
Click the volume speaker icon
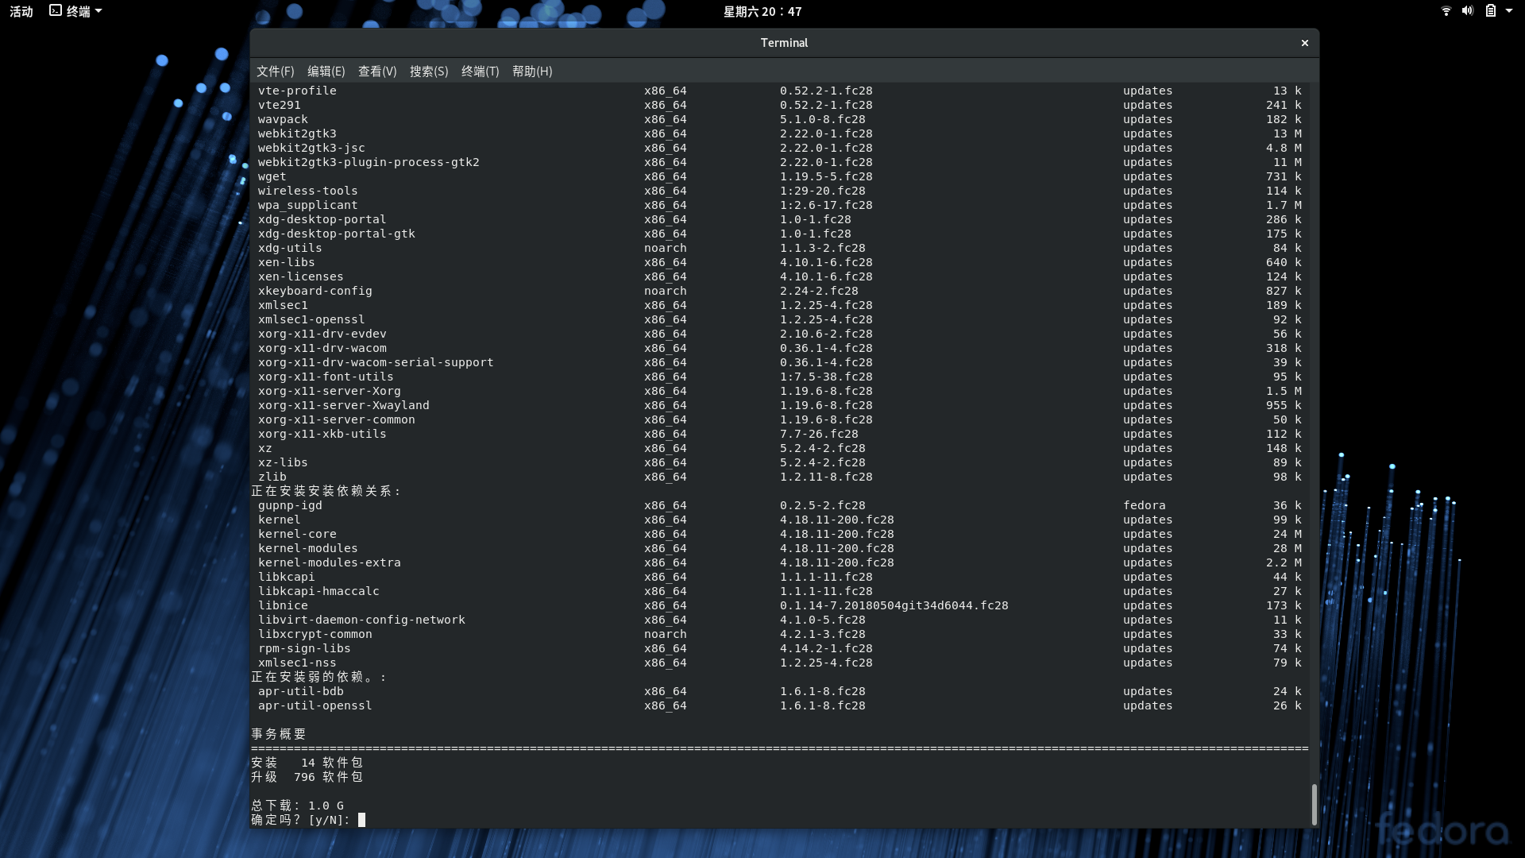click(1467, 11)
